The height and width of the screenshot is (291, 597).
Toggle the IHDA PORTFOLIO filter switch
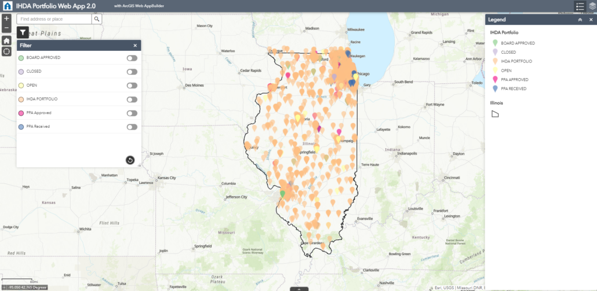click(x=132, y=100)
